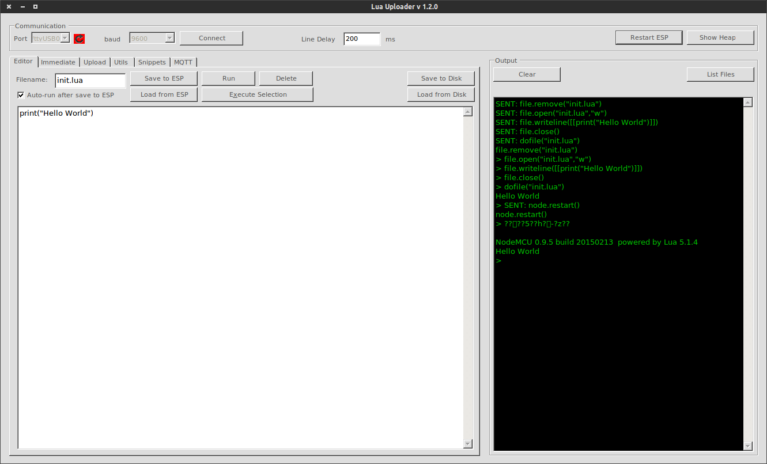Click the Run button
This screenshot has height=464, width=767.
pyautogui.click(x=229, y=78)
